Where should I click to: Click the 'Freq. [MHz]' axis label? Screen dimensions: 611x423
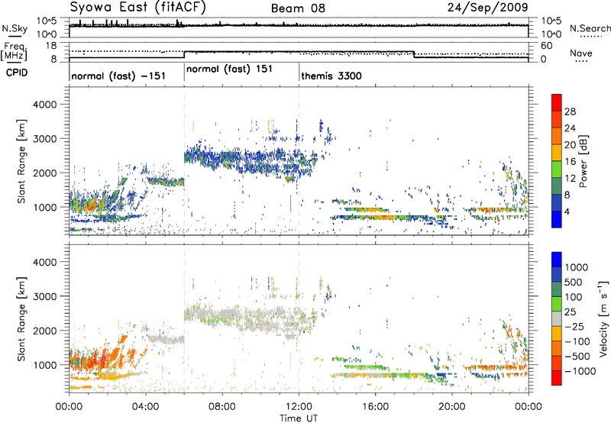14,52
